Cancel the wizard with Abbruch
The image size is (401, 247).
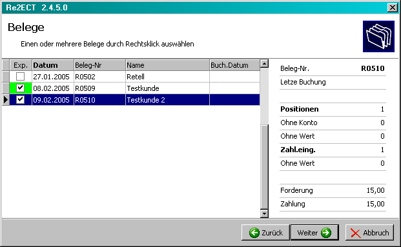[x=369, y=233]
